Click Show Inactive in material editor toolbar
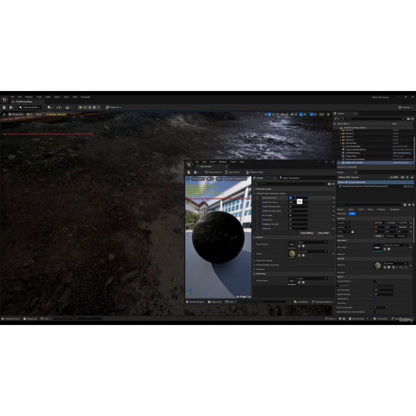The height and width of the screenshot is (416, 416). click(x=213, y=172)
